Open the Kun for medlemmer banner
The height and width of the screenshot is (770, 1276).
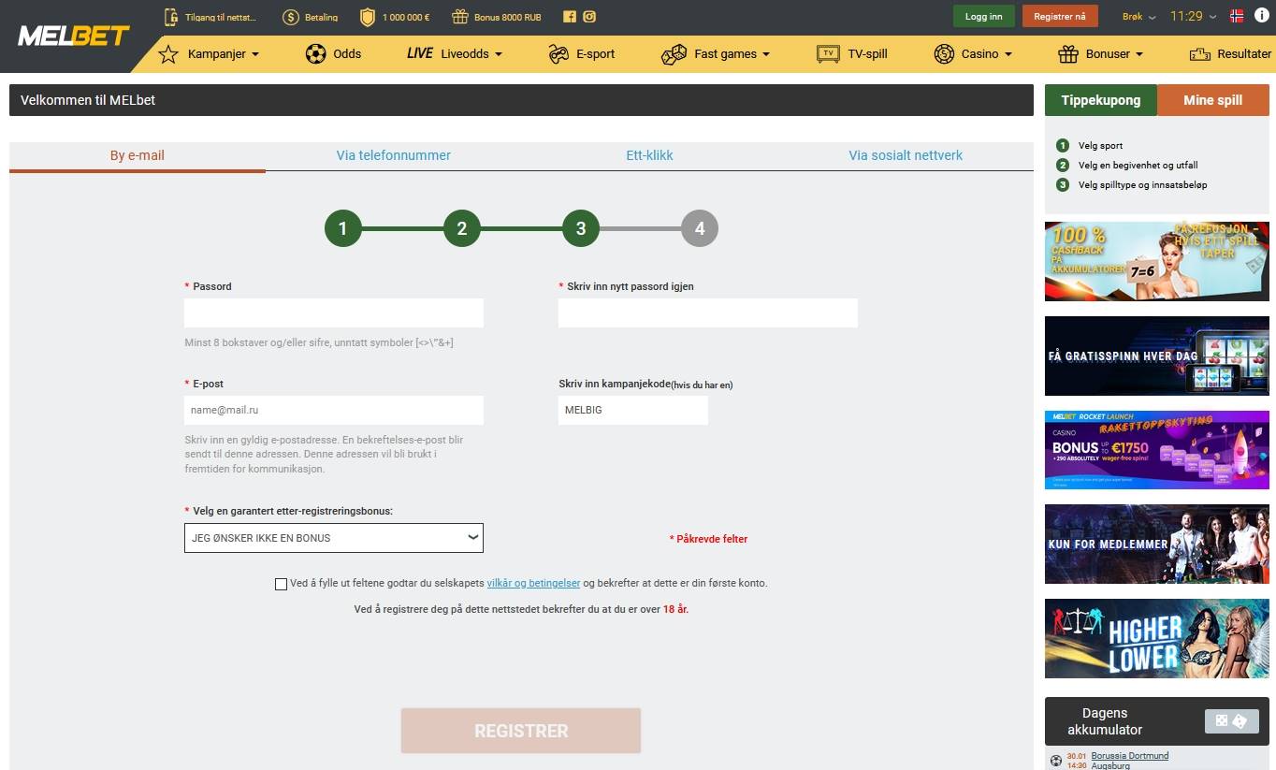click(1157, 545)
